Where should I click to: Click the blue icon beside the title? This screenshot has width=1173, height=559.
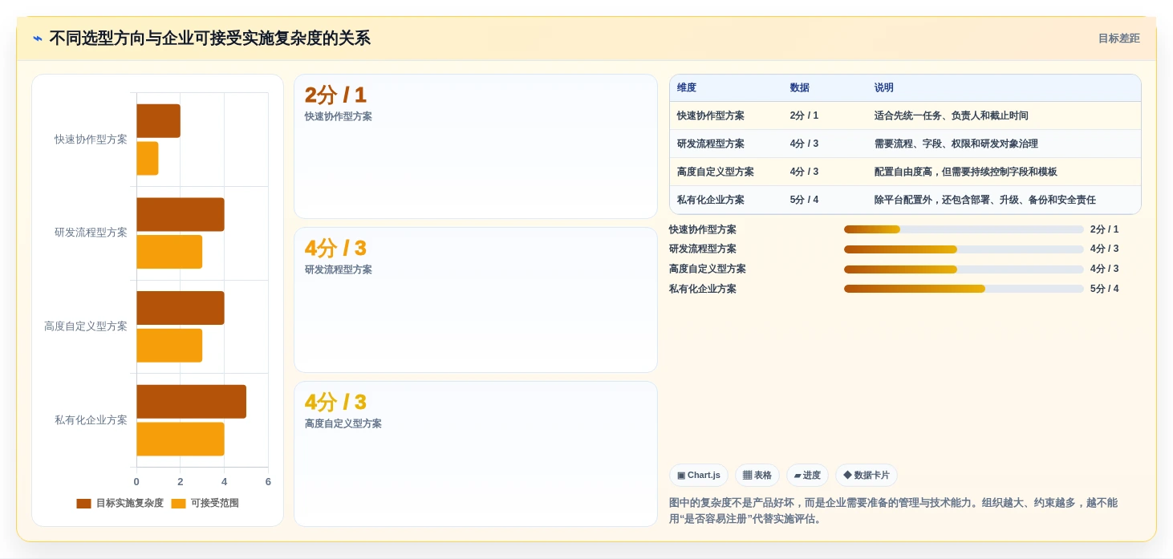[x=38, y=38]
